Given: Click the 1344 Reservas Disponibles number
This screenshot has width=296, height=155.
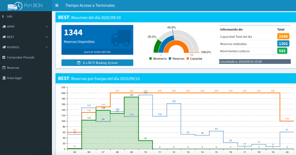Looking at the screenshot, I should (73, 32).
